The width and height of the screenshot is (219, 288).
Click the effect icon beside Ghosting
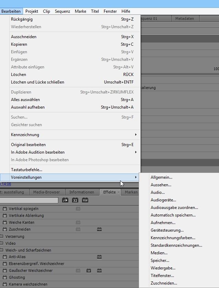coord(5,277)
